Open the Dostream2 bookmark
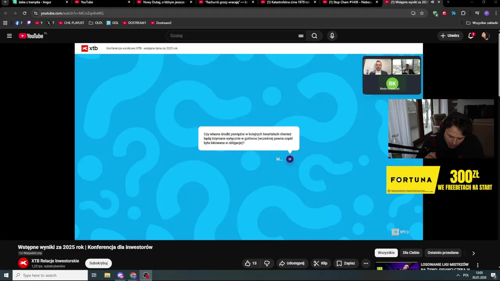Screen dimensions: 500x281 pyautogui.click(x=161, y=23)
